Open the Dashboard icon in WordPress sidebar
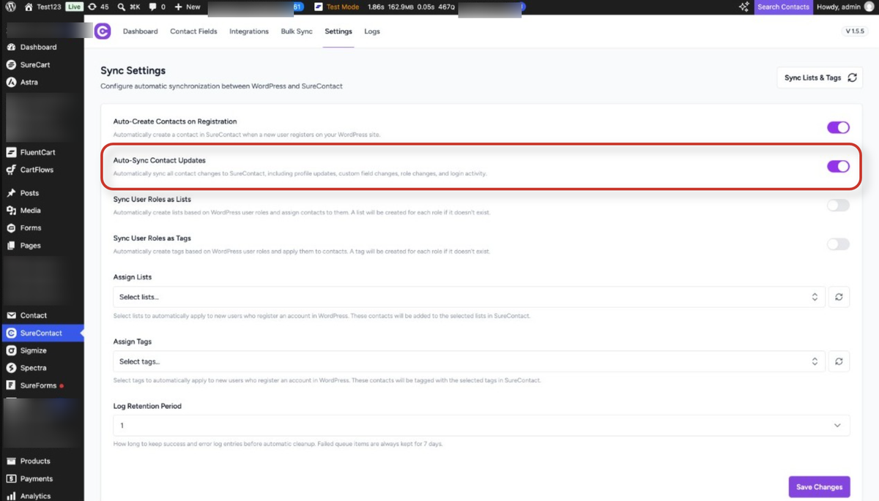The height and width of the screenshot is (501, 879). (11, 47)
